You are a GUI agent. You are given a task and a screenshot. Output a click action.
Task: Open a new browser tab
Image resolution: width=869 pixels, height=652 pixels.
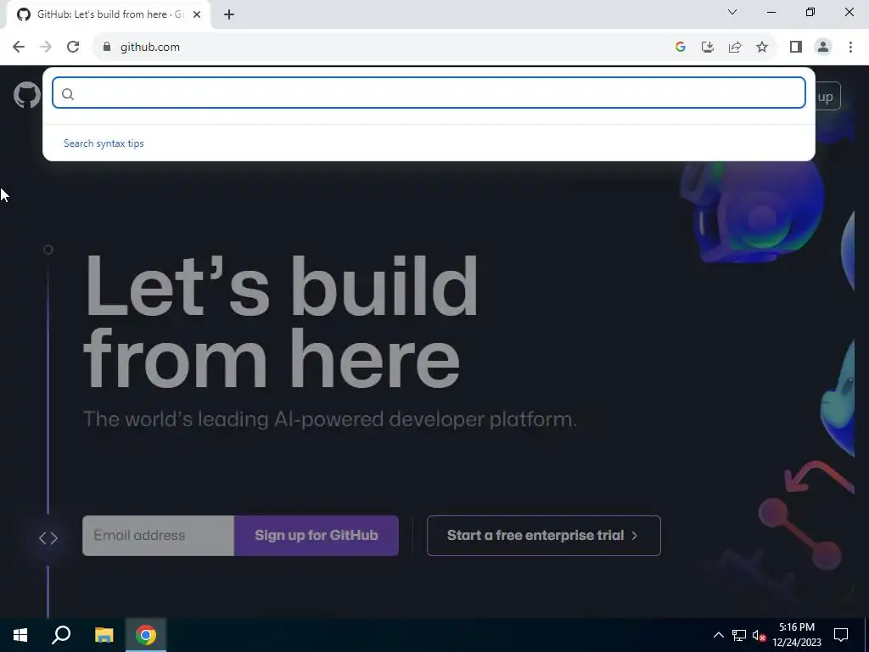coord(229,14)
